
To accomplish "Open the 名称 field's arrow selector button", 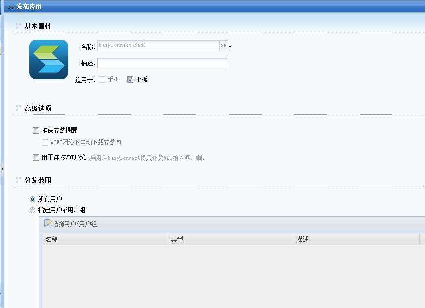I will point(223,46).
